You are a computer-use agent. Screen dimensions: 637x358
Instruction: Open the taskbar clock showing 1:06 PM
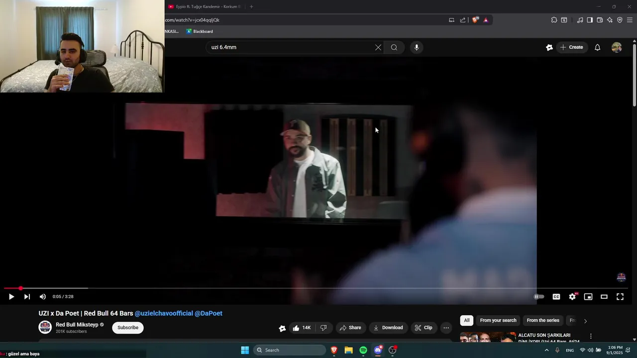pos(615,350)
